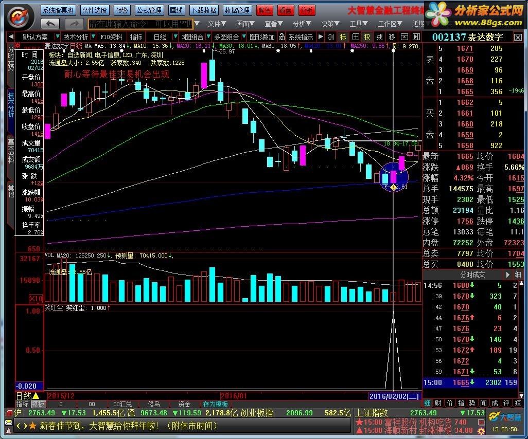The width and height of the screenshot is (528, 439).
Task: Click the 下载数据 button
Action: [x=203, y=10]
